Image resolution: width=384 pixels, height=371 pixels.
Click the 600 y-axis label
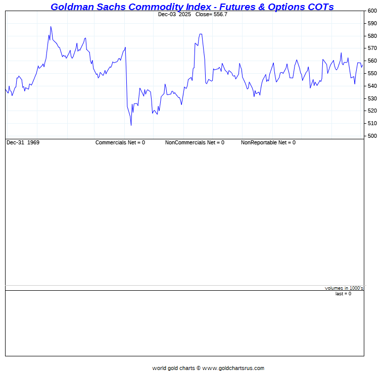372,11
